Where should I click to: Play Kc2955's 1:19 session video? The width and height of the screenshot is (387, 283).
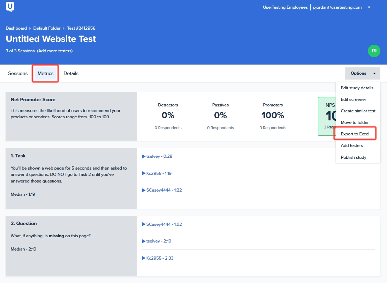point(158,173)
